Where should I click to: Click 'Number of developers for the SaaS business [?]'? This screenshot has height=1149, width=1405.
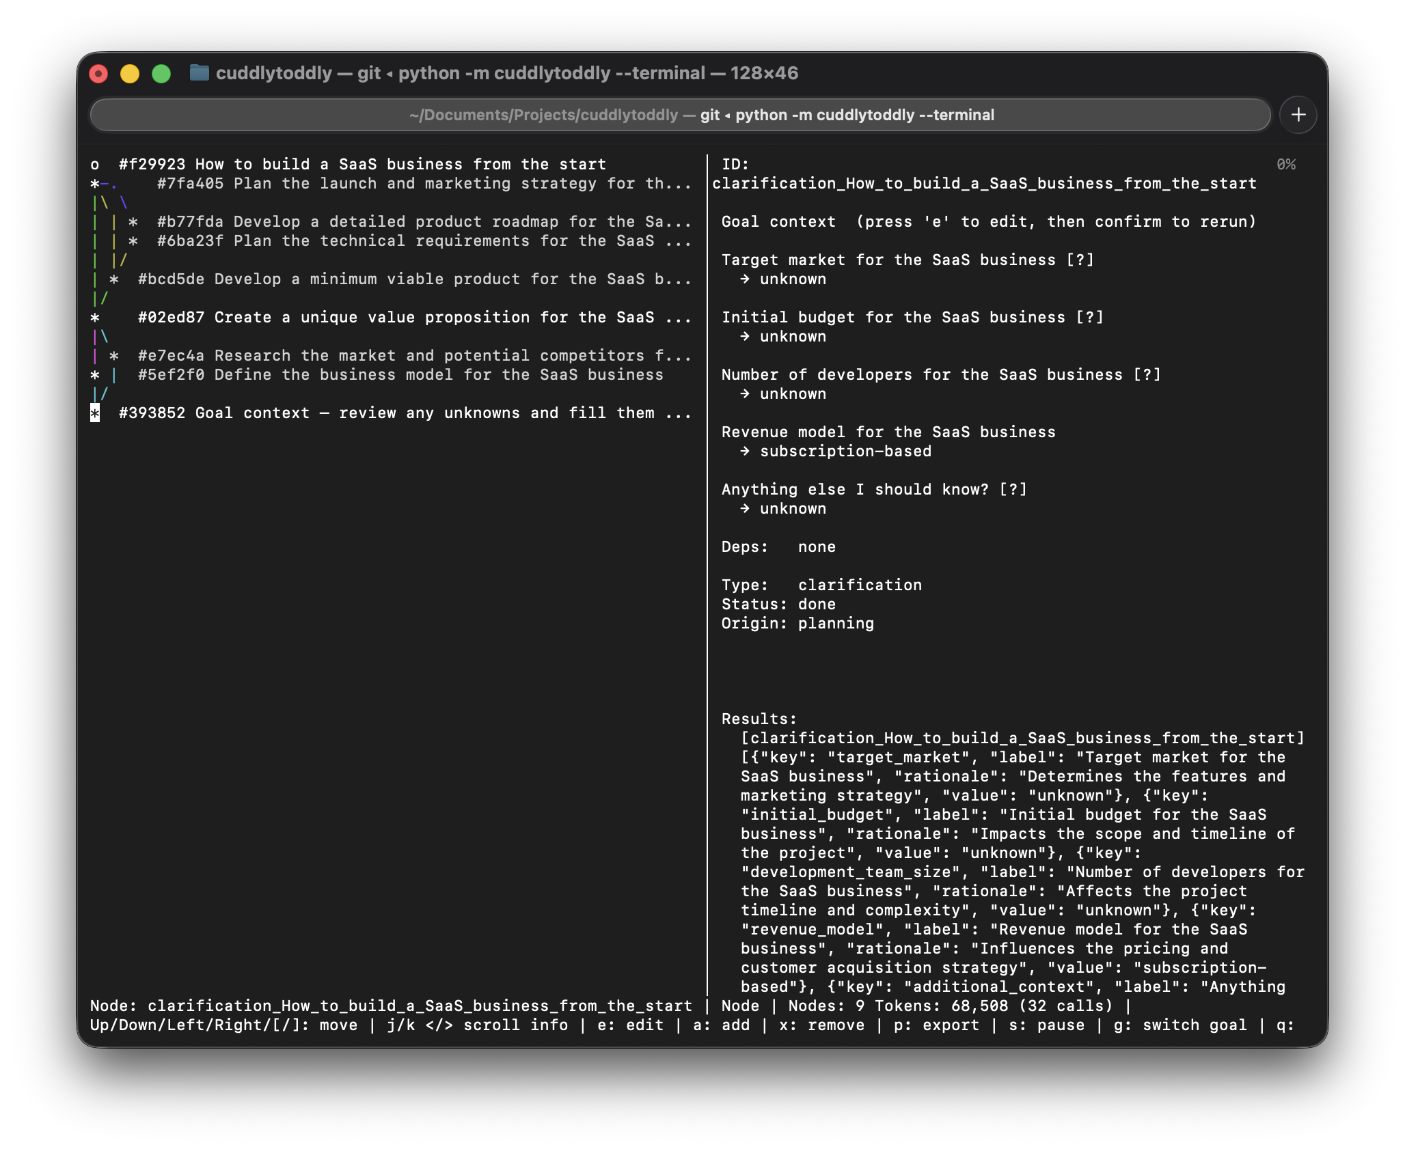click(941, 374)
